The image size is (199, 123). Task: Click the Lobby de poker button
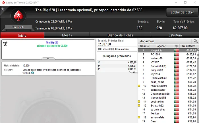(182, 12)
